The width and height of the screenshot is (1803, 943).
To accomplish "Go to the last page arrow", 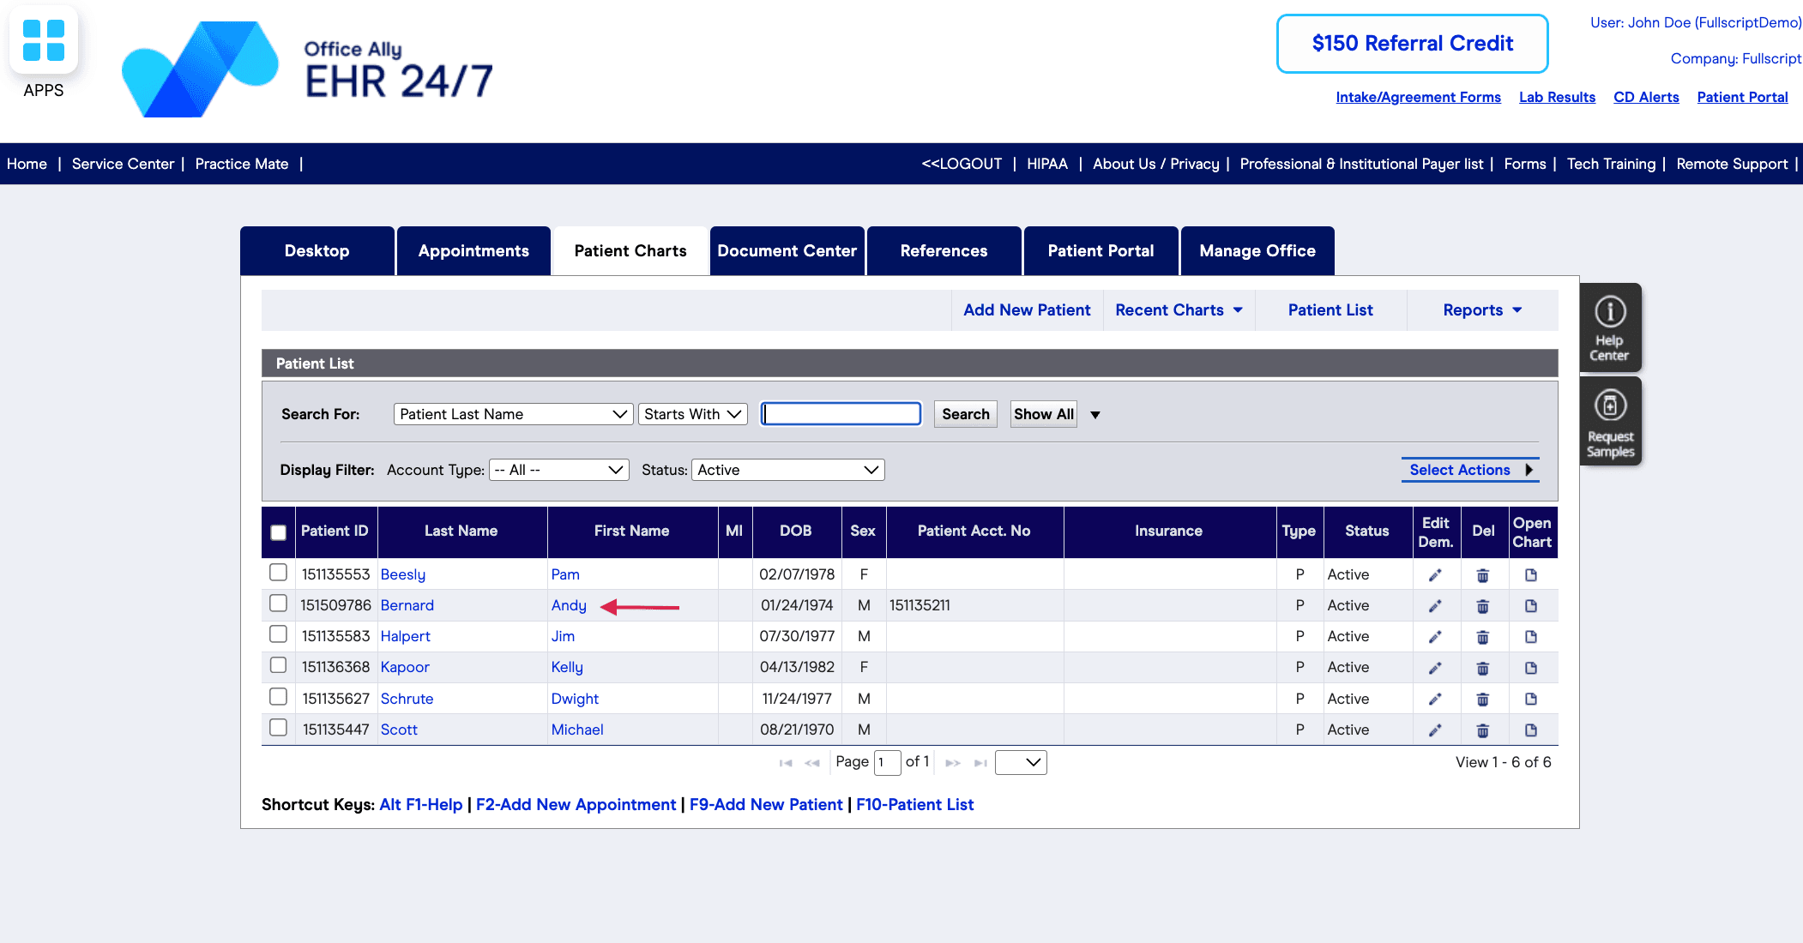I will click(980, 763).
